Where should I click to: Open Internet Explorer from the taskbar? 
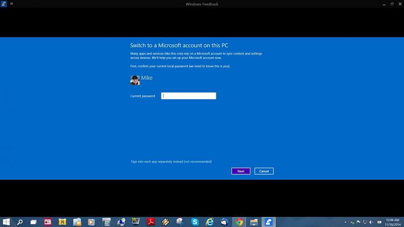(x=210, y=222)
